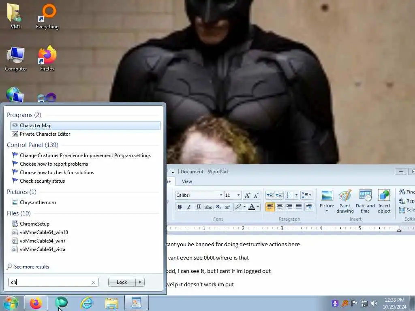Clear the search box with X

[93, 282]
